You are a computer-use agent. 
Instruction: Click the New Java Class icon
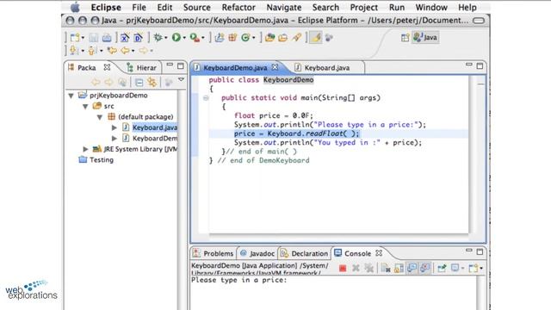pyautogui.click(x=245, y=37)
